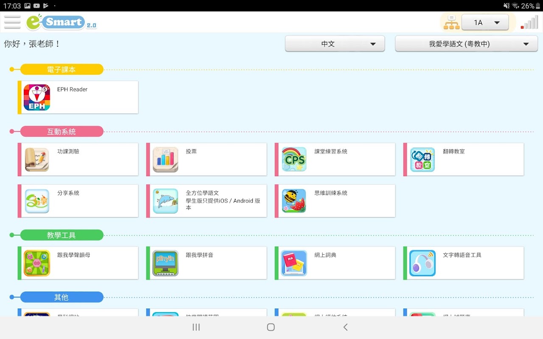Image resolution: width=543 pixels, height=339 pixels.
Task: Launch the CPS 課堂練習系統 icon
Action: [x=294, y=159]
